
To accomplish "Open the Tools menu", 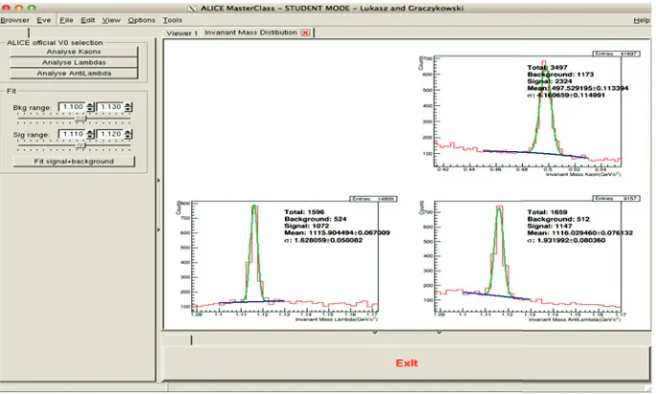I will (172, 20).
